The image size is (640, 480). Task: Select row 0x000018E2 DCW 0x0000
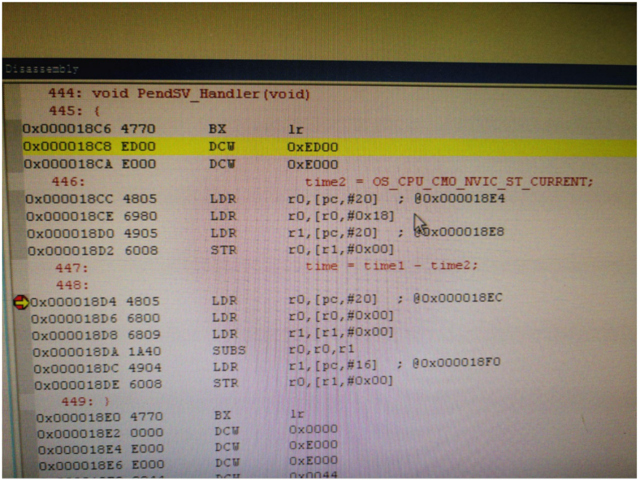pyautogui.click(x=187, y=431)
